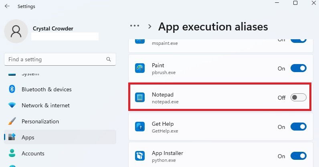The image size is (319, 167).
Task: Turn off the Paint pbrush.exe toggle
Action: 299,68
